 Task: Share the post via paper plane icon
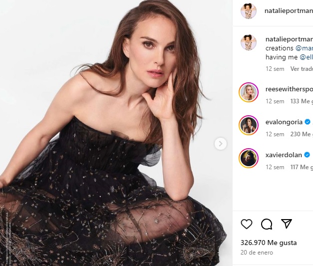286,224
